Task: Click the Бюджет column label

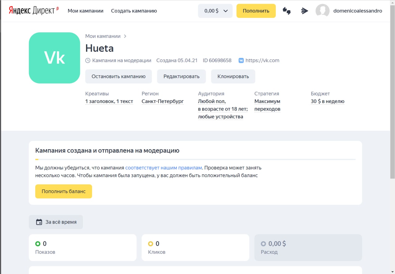Action: point(320,94)
